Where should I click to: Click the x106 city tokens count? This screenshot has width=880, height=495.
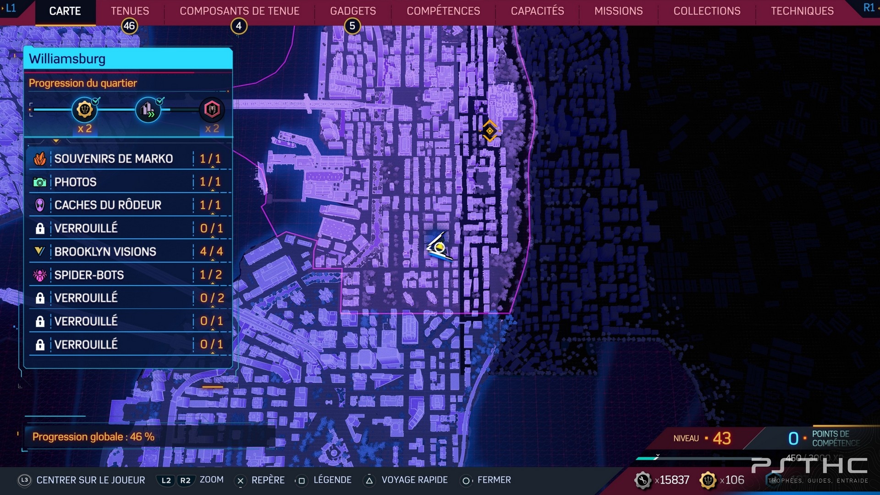pos(732,480)
